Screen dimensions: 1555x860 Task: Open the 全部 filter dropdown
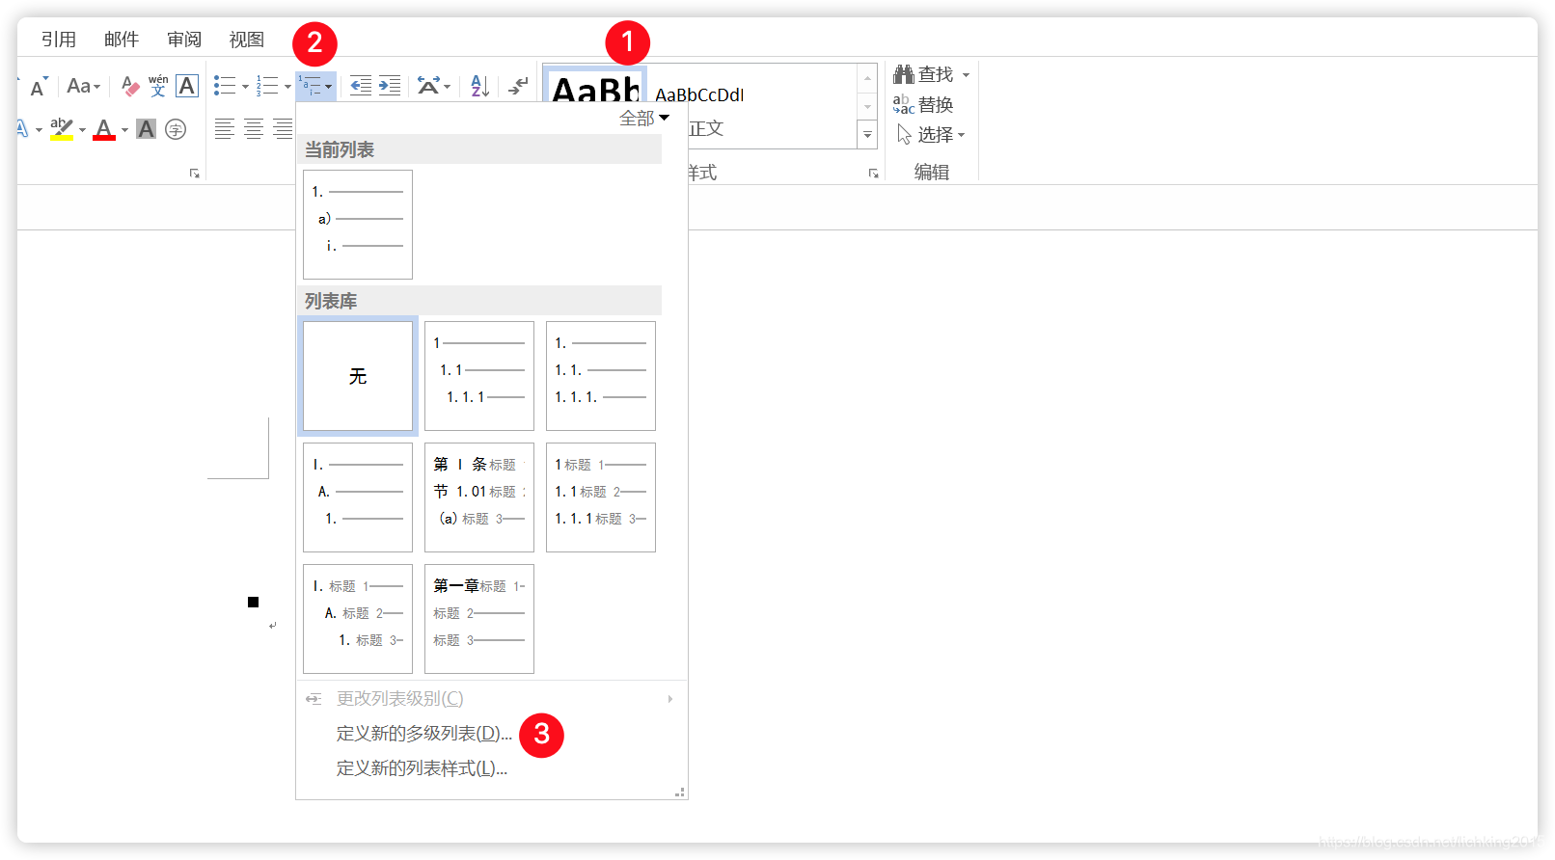click(644, 118)
